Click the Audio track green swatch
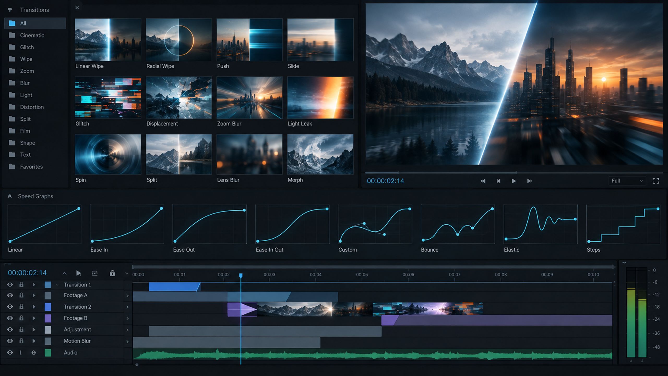Image resolution: width=668 pixels, height=376 pixels. [x=48, y=352]
